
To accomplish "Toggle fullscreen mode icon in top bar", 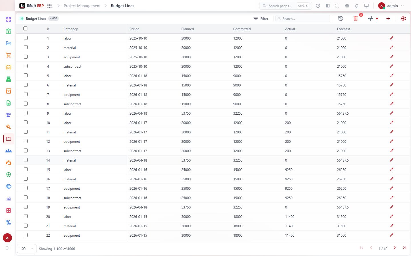I will [x=337, y=6].
